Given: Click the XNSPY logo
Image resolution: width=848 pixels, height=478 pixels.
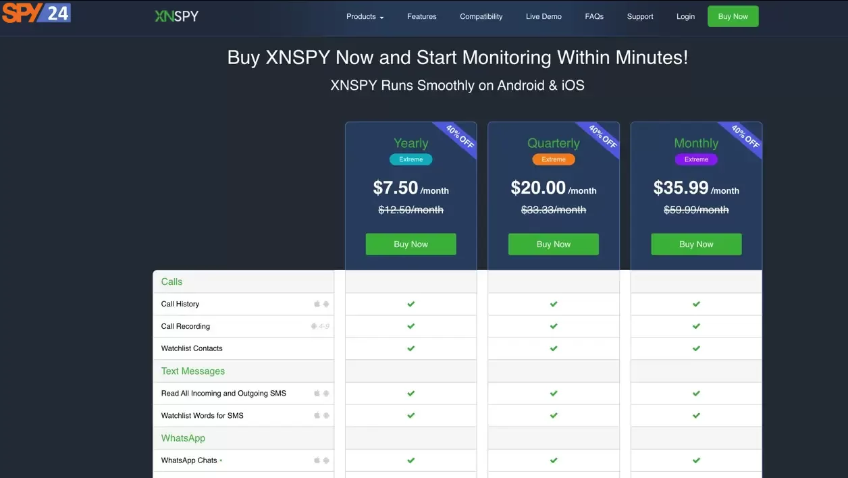Looking at the screenshot, I should pos(176,16).
